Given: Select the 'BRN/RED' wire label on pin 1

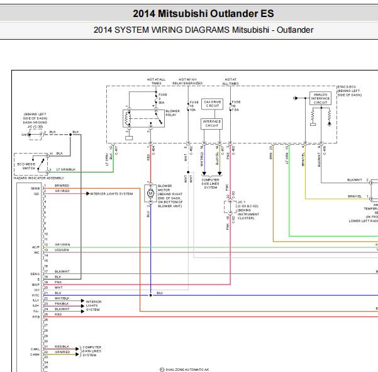Looking at the screenshot, I should [62, 186].
